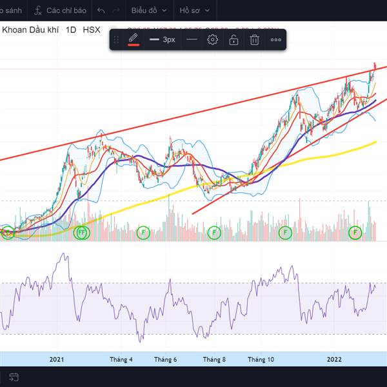Image resolution: width=387 pixels, height=387 pixels.
Task: Open the line style selector
Action: pyautogui.click(x=192, y=39)
